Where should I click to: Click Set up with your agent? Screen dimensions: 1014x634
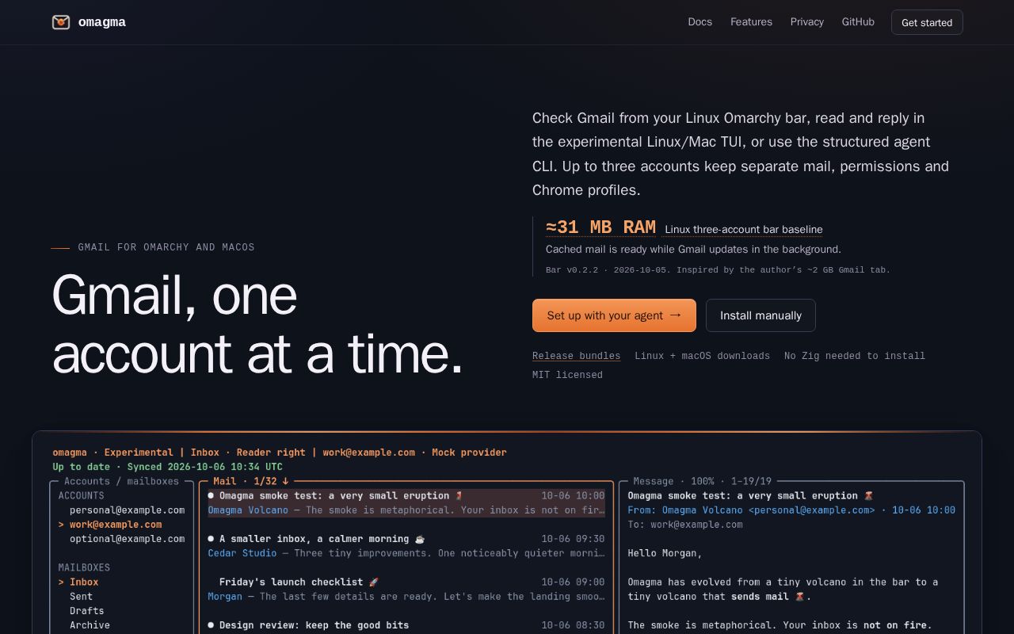click(x=614, y=315)
